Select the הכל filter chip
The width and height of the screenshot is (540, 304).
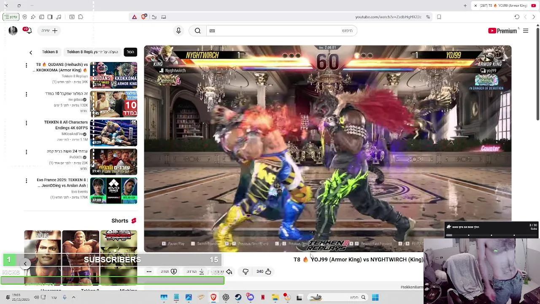click(x=130, y=52)
